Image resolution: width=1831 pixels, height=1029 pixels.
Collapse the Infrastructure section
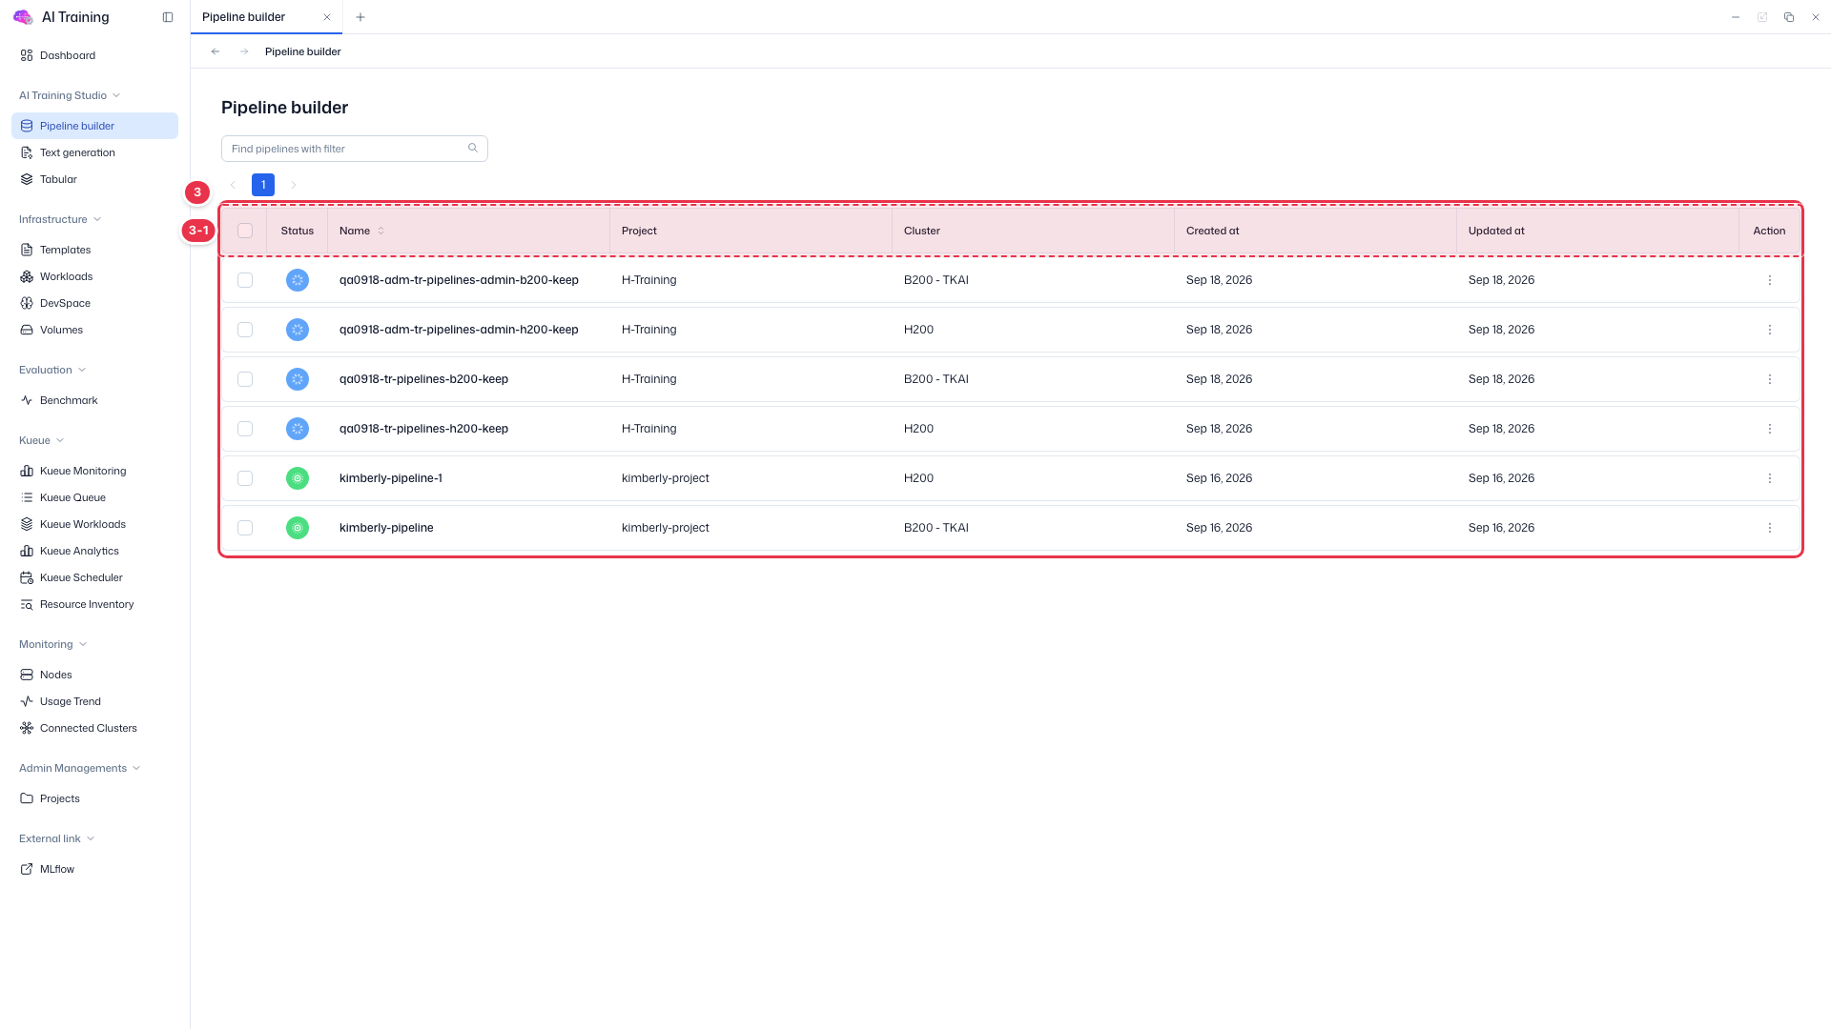[x=60, y=219]
